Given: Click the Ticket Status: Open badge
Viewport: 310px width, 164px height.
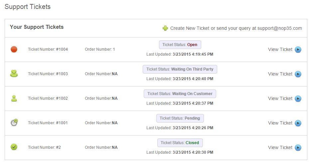Looking at the screenshot, I should tap(180, 45).
